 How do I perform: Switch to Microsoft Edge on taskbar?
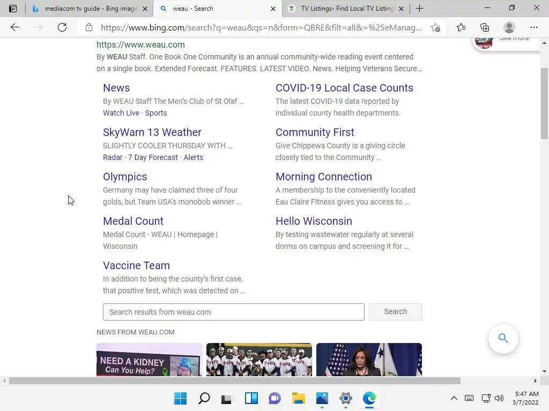369,398
